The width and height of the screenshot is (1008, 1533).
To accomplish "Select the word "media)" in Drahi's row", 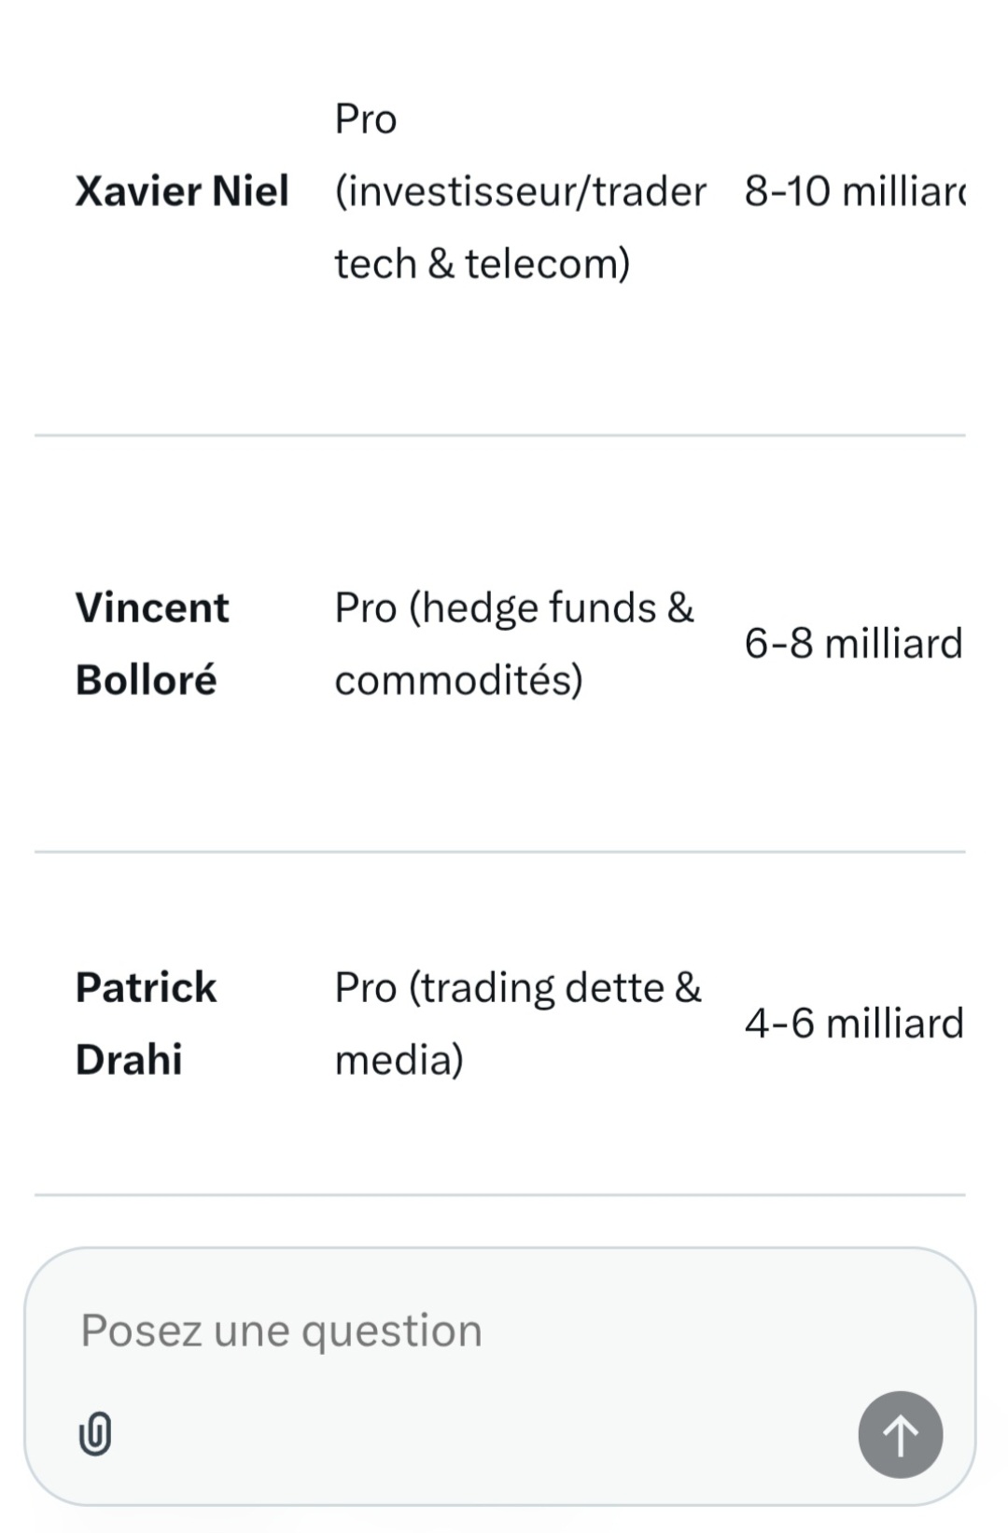I will [399, 1060].
